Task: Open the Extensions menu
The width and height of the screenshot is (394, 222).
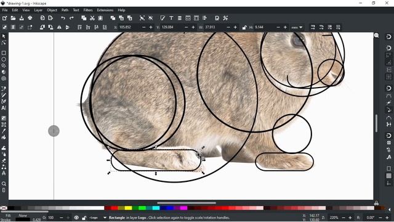Action: tap(105, 10)
